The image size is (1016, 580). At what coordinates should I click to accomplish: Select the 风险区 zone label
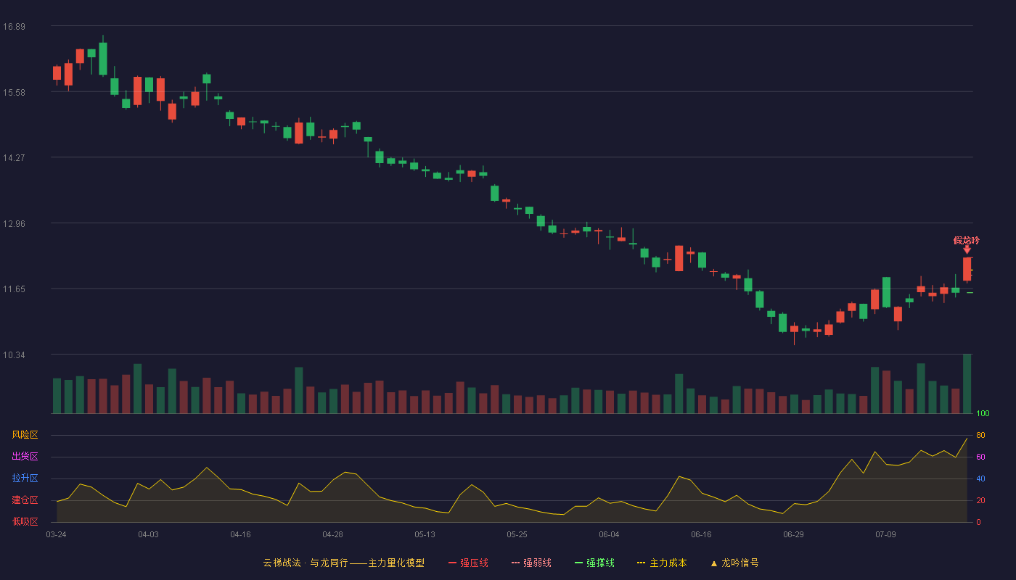click(x=25, y=435)
